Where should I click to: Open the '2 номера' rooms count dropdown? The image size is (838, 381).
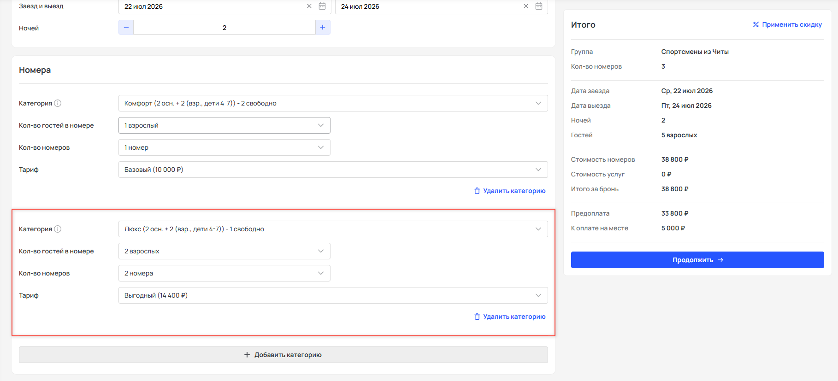tap(224, 273)
